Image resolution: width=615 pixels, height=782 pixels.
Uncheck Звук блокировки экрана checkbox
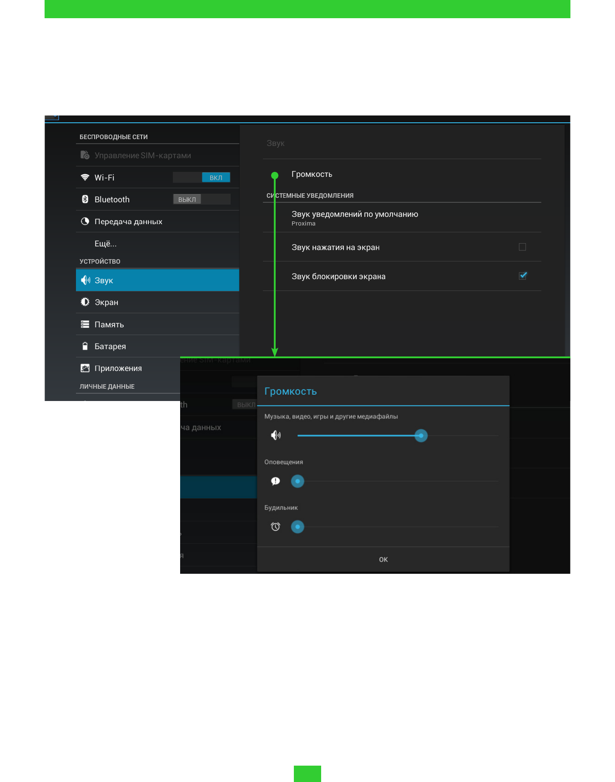point(523,276)
